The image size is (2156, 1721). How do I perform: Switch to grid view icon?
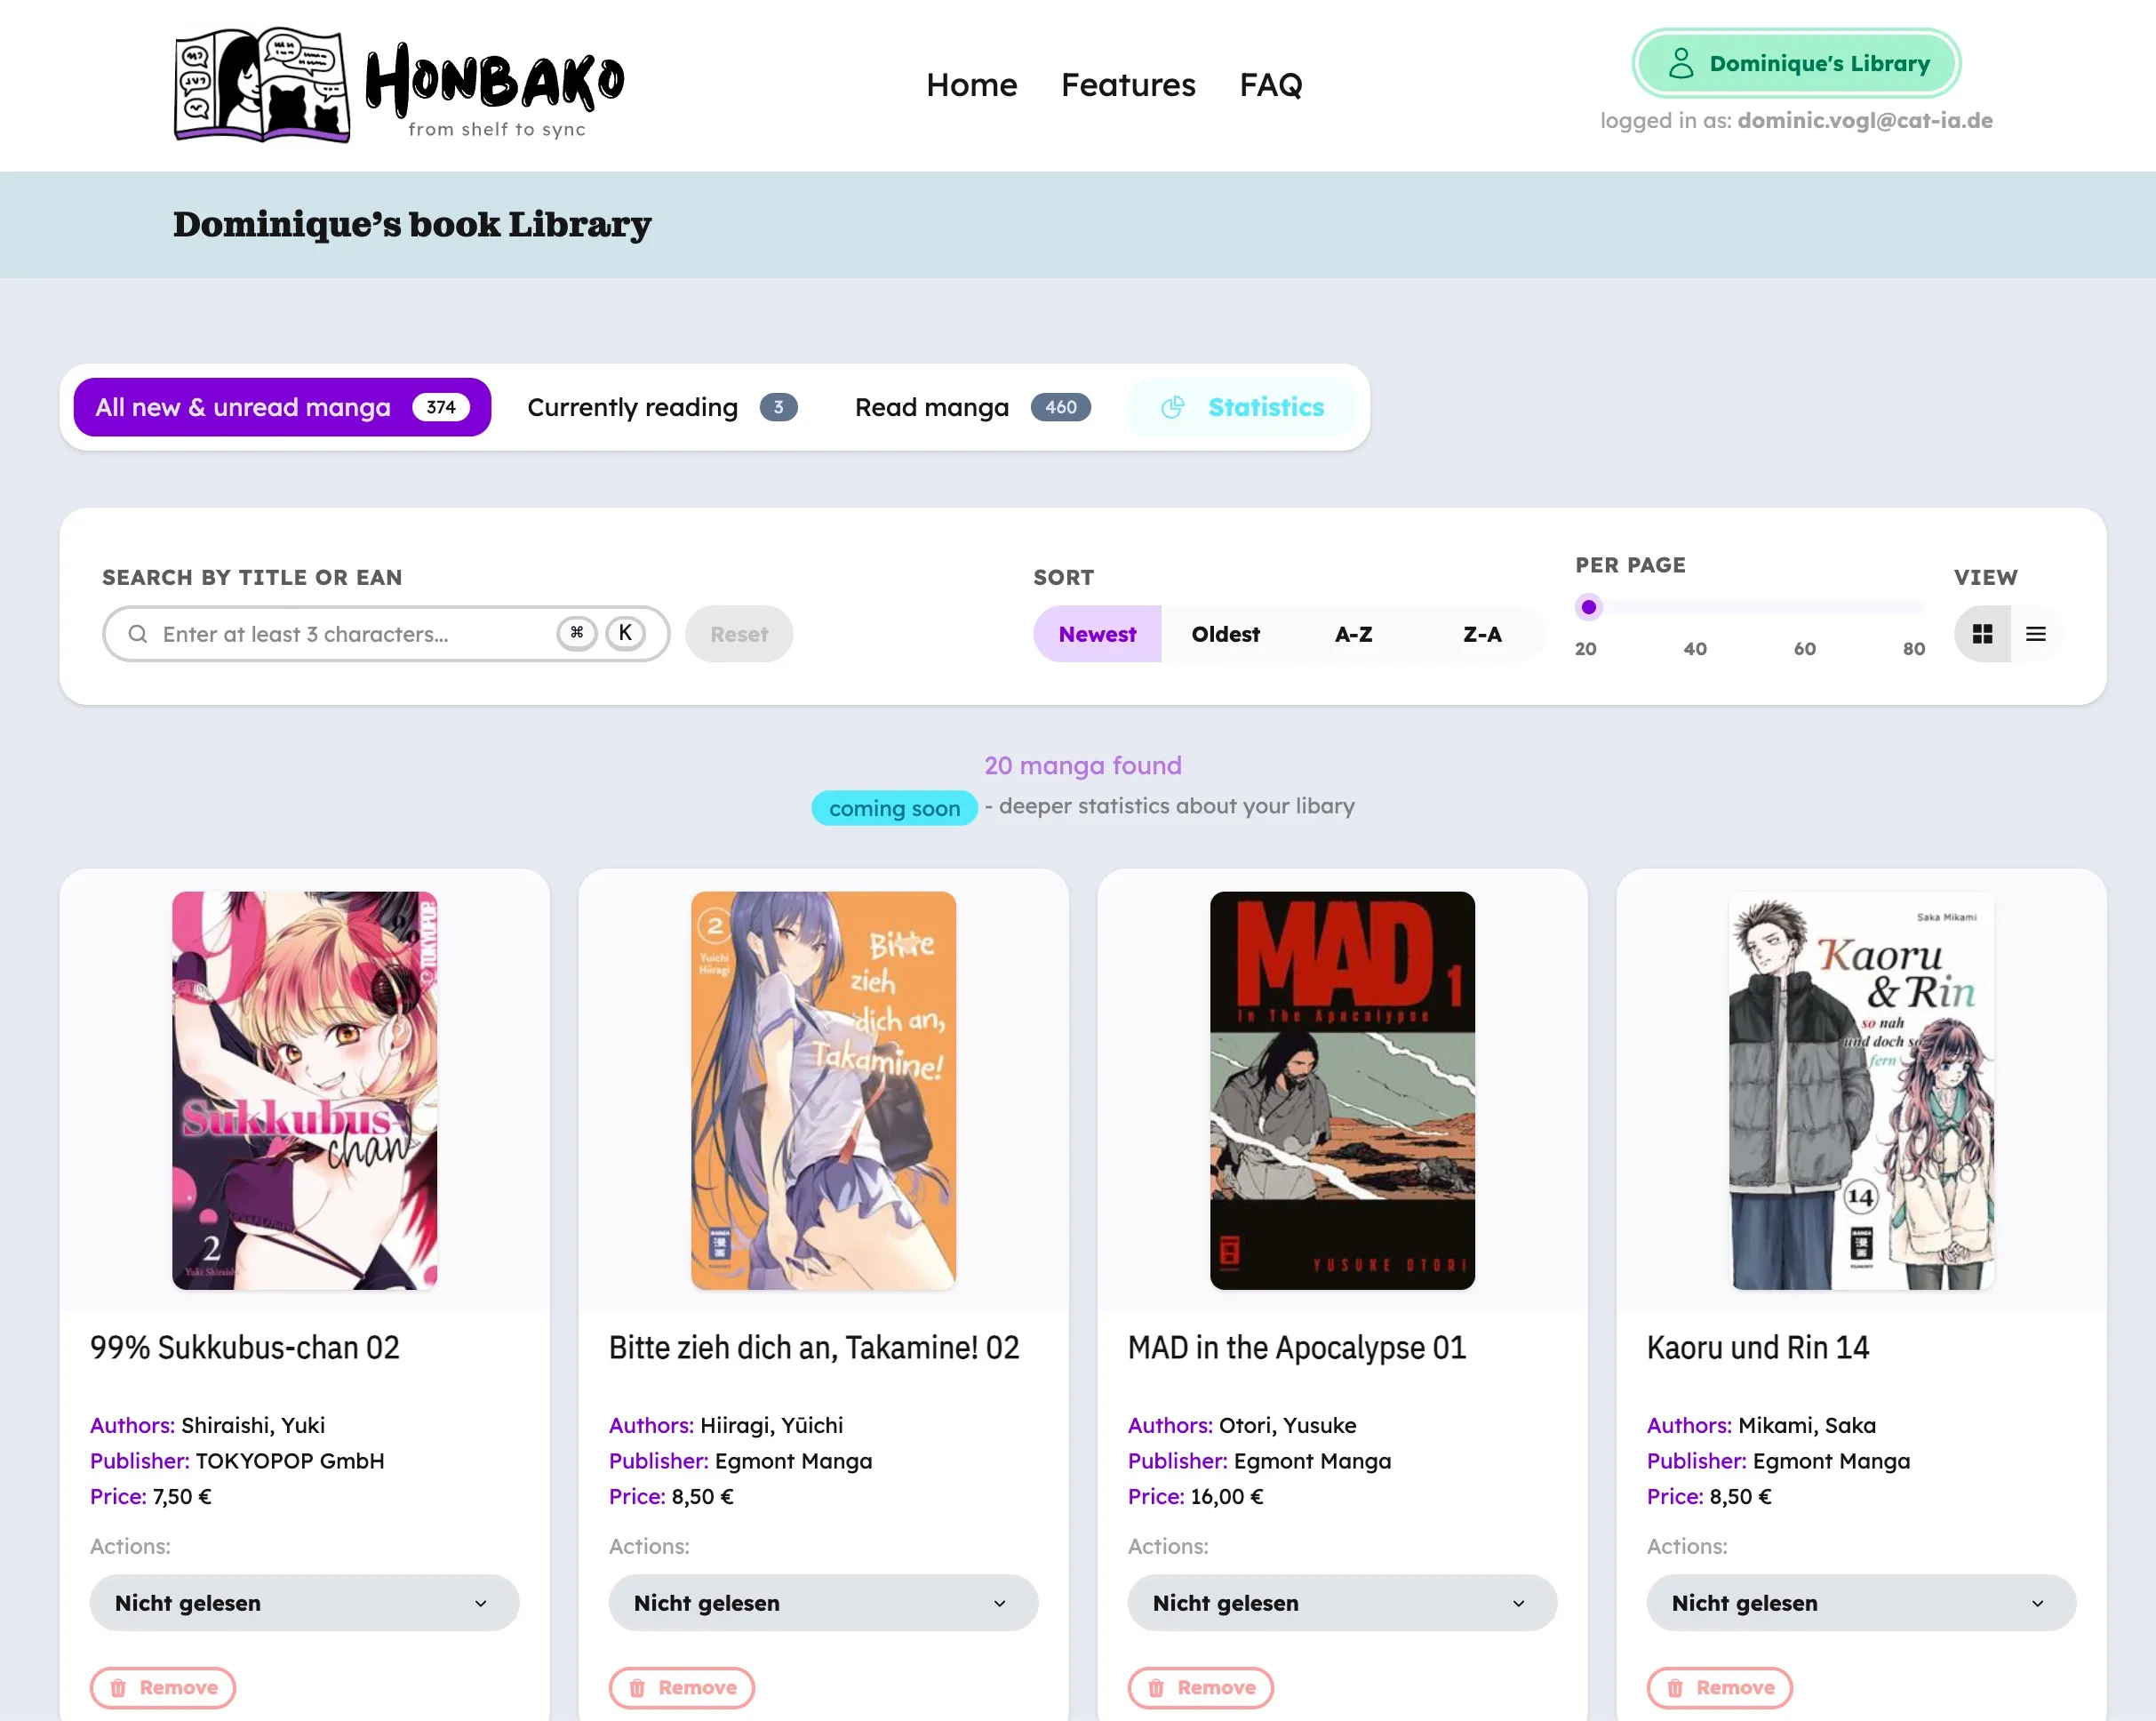click(1982, 634)
